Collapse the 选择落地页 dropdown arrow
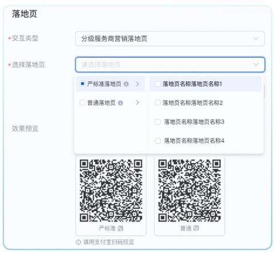276x253 pixels. (256, 65)
